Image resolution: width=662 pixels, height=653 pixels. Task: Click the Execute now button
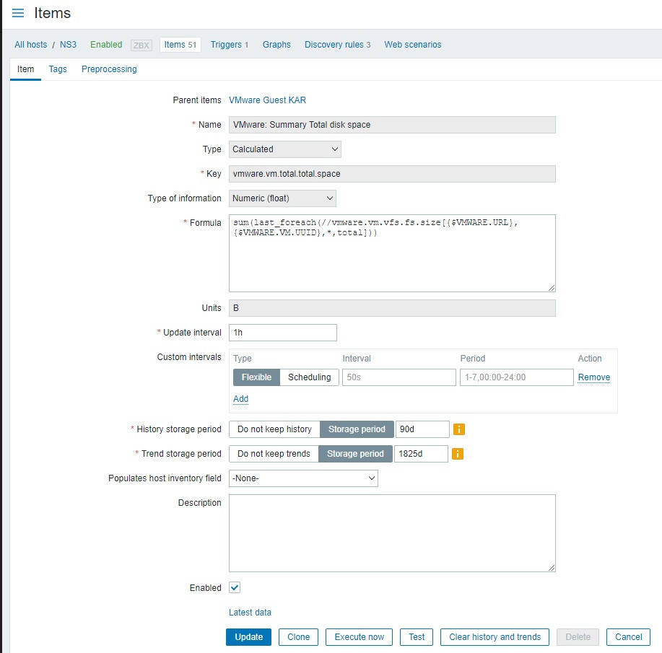coord(359,637)
